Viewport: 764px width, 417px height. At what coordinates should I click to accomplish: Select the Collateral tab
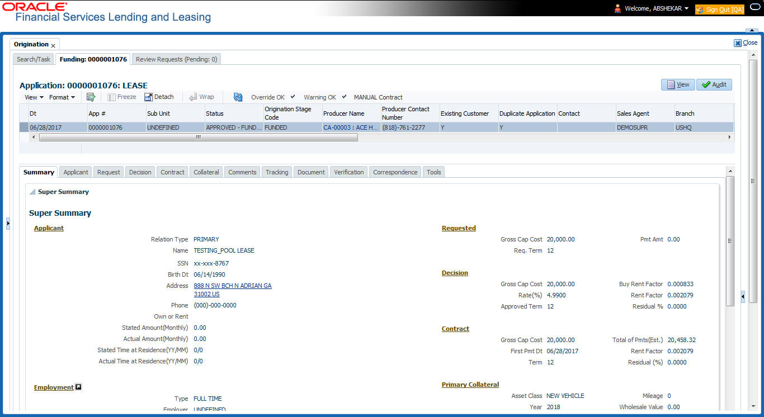tap(206, 172)
